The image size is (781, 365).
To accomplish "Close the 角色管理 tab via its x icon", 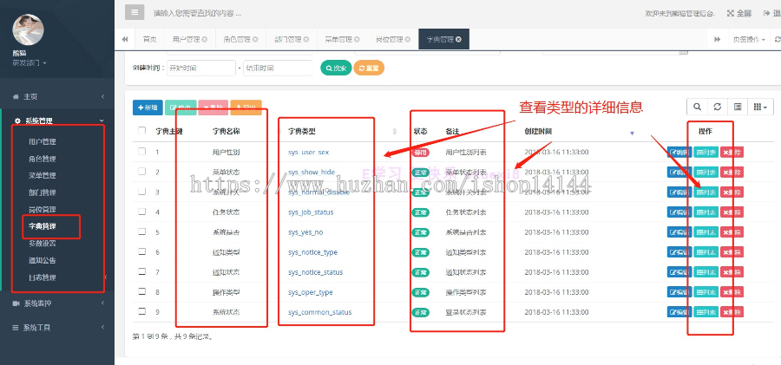I will point(255,39).
